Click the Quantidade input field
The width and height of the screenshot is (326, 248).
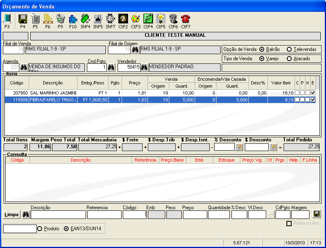[x=219, y=215]
